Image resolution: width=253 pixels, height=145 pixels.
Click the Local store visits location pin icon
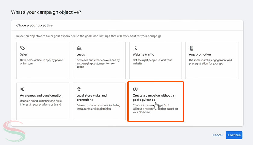[x=79, y=89]
